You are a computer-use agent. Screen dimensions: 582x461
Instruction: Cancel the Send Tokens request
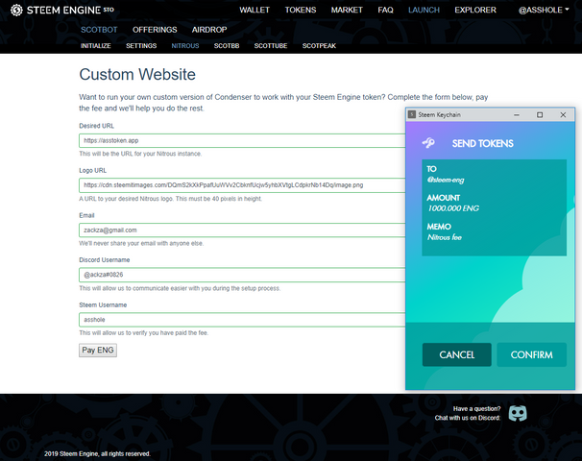(457, 354)
